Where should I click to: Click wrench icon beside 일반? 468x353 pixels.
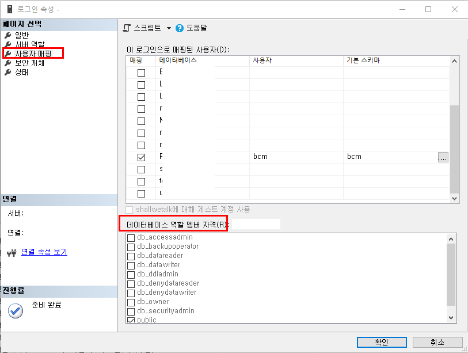pyautogui.click(x=8, y=36)
